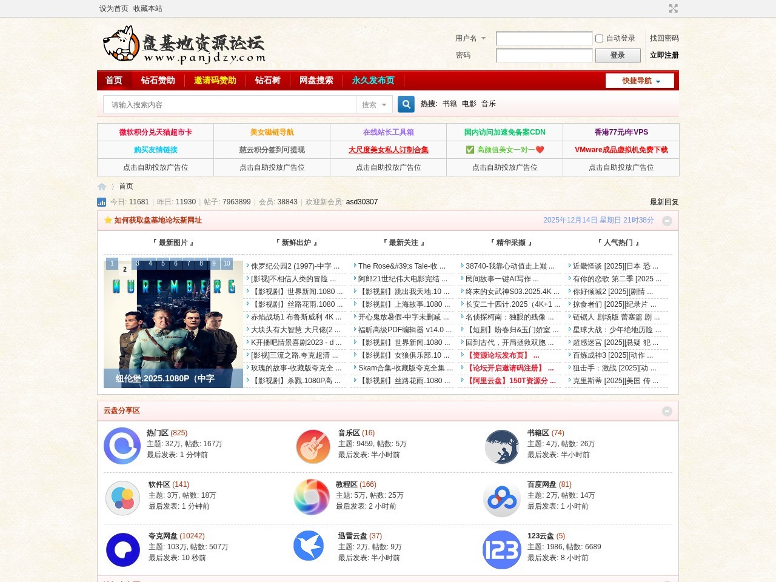Select the 人气热门 tab
Screen dimensions: 776x582
(620, 242)
